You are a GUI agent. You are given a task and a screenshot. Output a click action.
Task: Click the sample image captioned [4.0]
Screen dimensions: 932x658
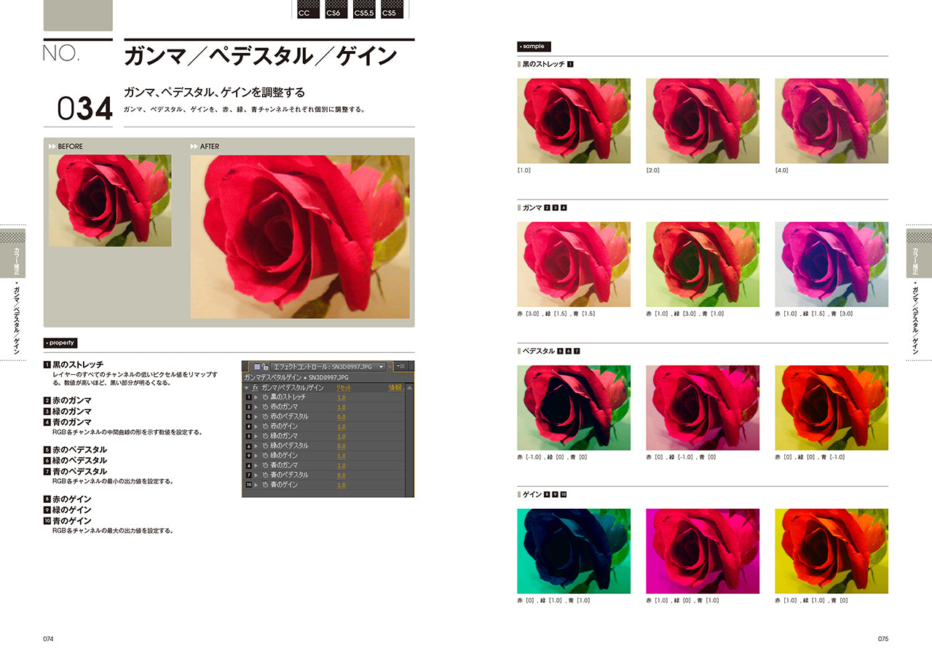click(x=832, y=121)
